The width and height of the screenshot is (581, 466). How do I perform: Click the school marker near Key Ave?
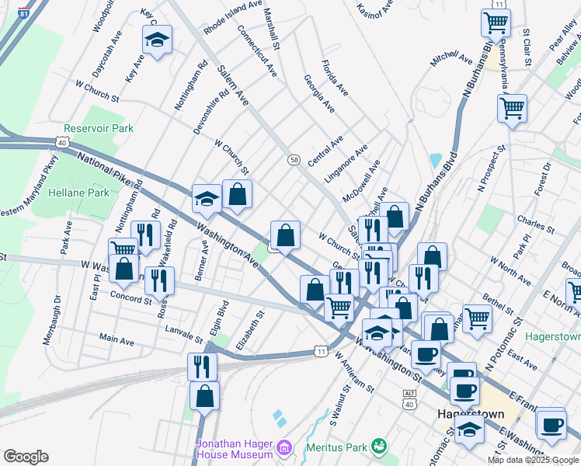click(157, 42)
